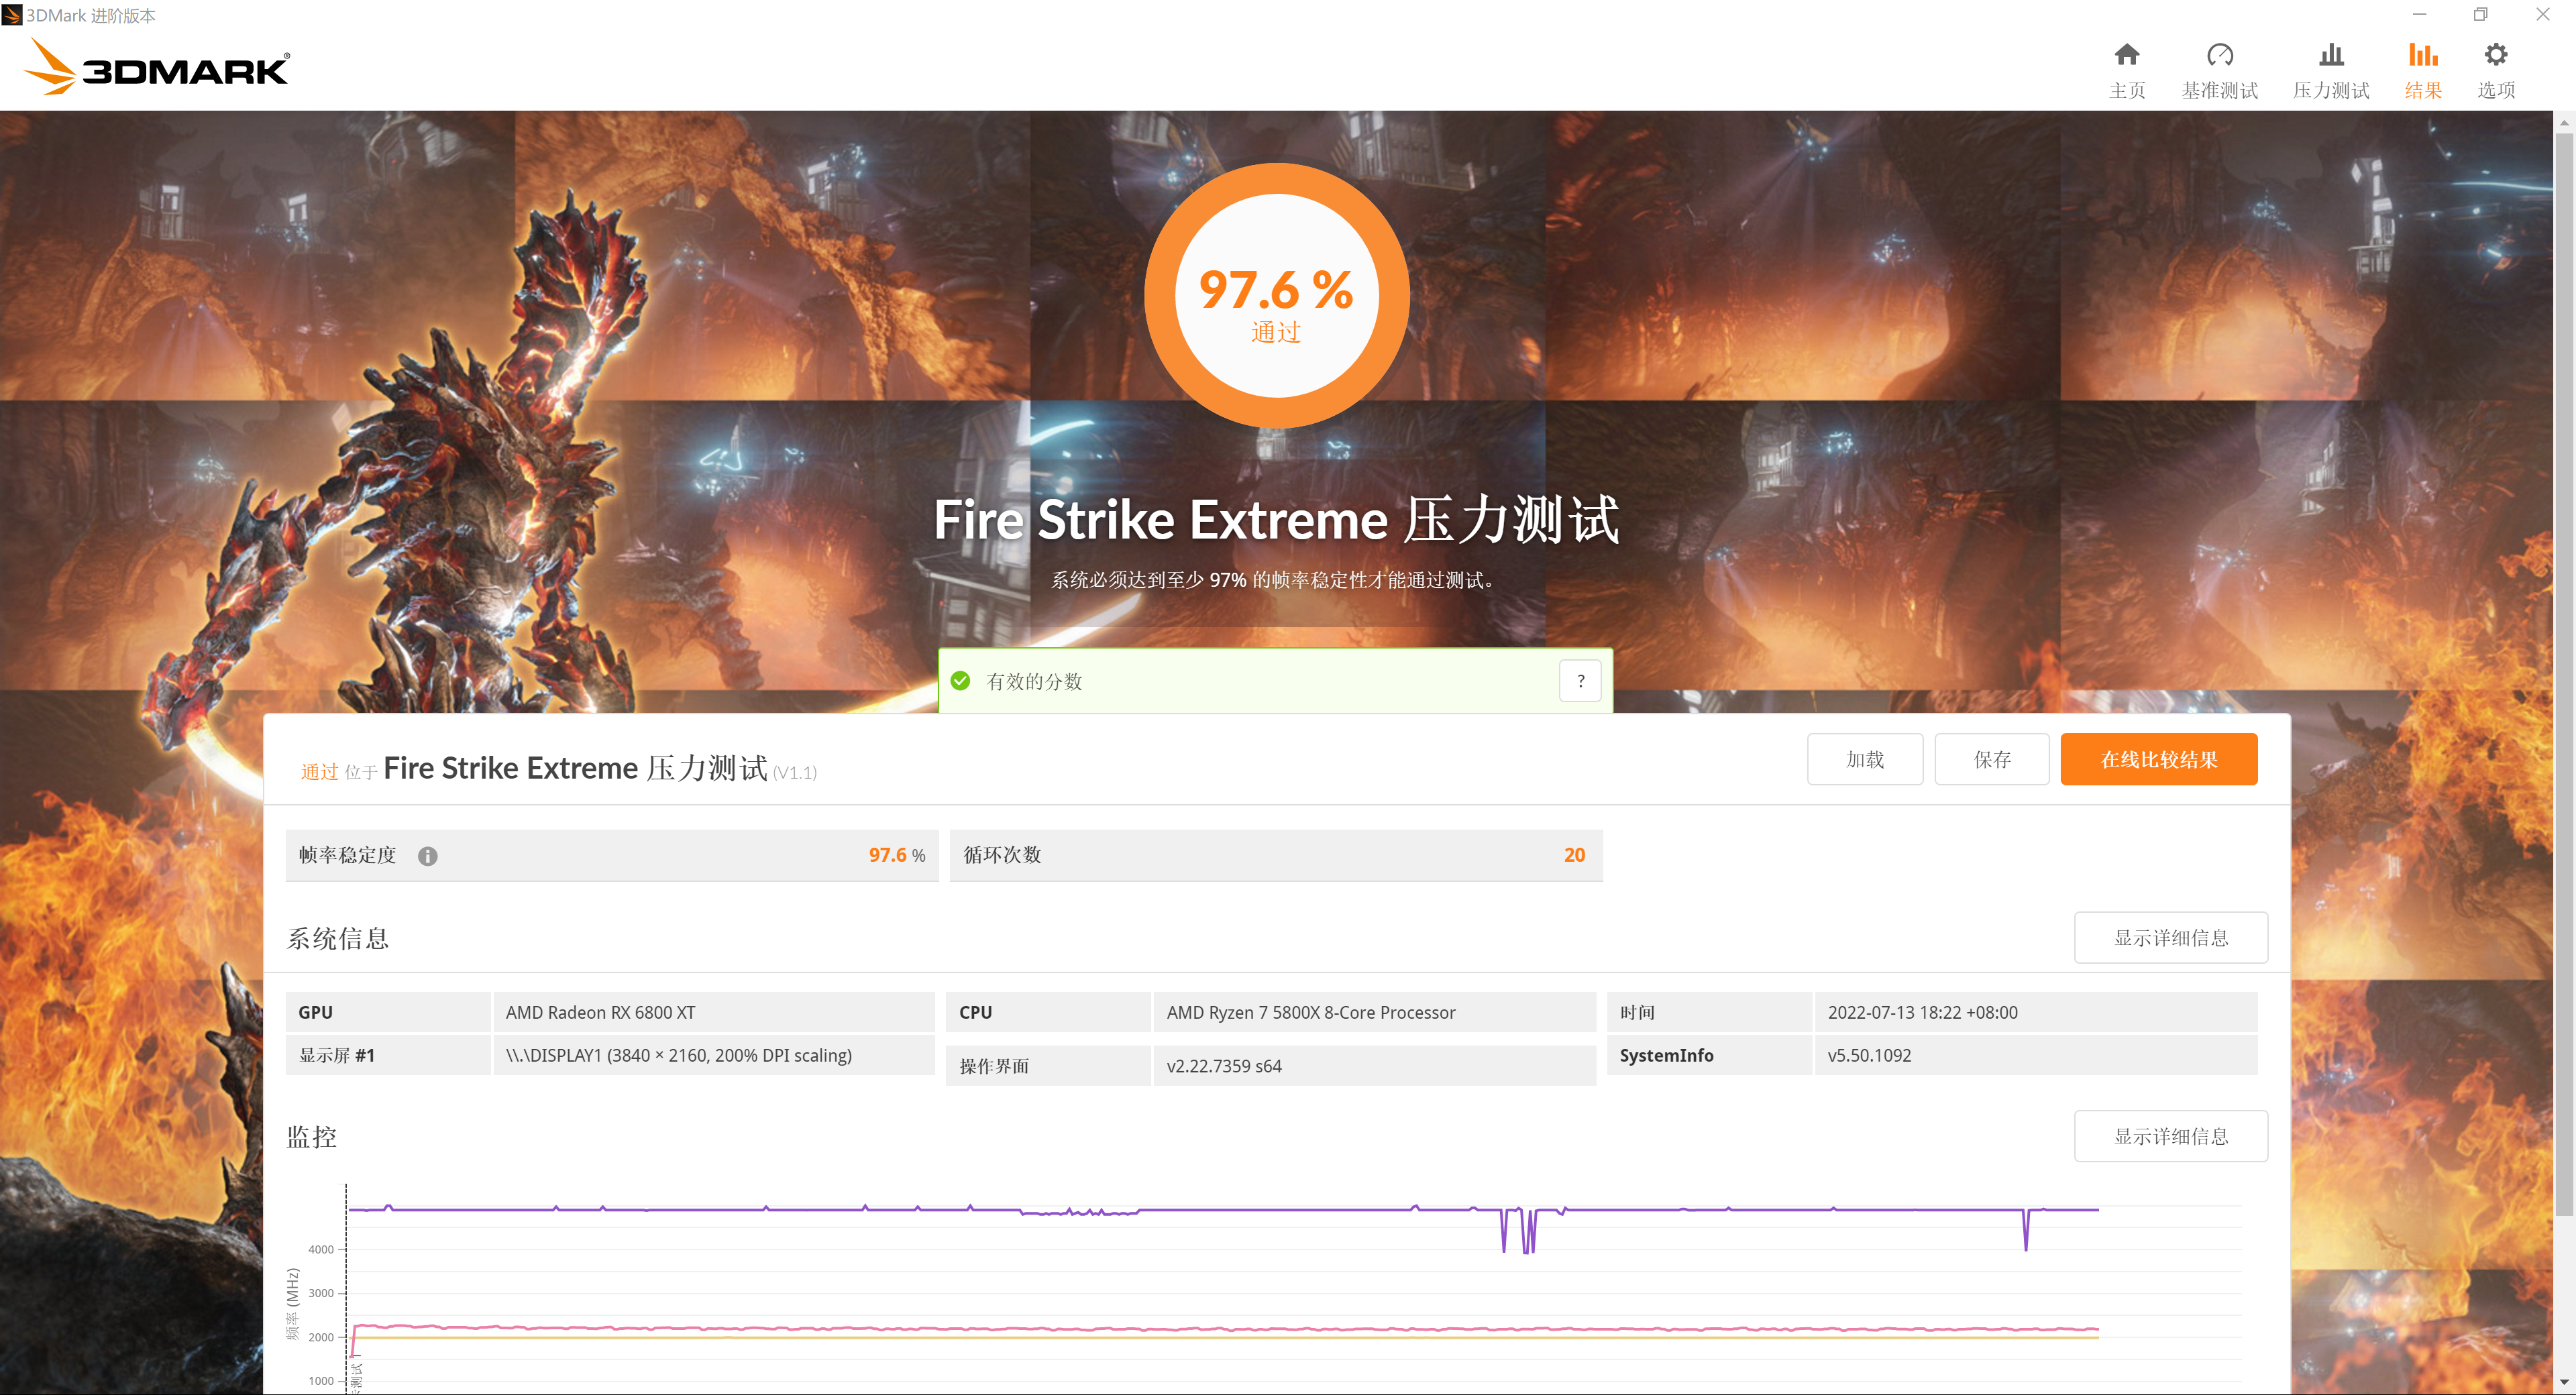Click the 系统信息 section heading
The image size is (2576, 1395).
point(337,938)
